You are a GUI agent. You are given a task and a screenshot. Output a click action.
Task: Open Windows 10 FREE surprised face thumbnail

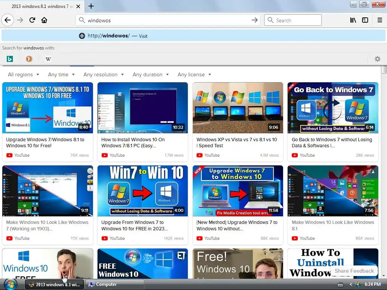tap(48, 264)
